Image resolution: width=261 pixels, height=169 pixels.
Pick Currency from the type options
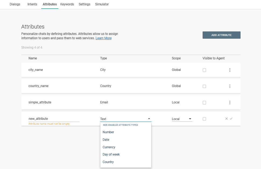click(x=109, y=147)
